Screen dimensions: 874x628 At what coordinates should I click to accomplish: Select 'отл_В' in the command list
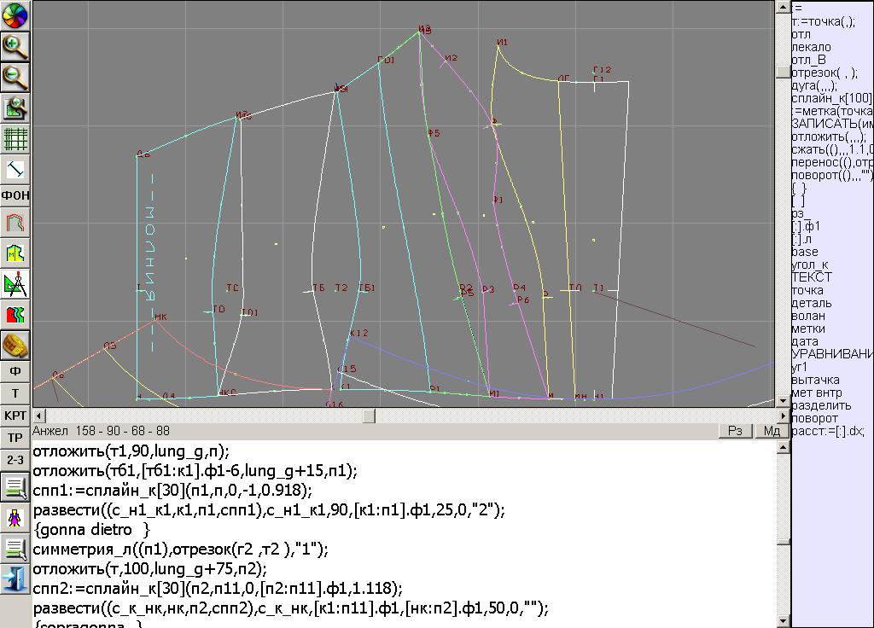coord(809,60)
